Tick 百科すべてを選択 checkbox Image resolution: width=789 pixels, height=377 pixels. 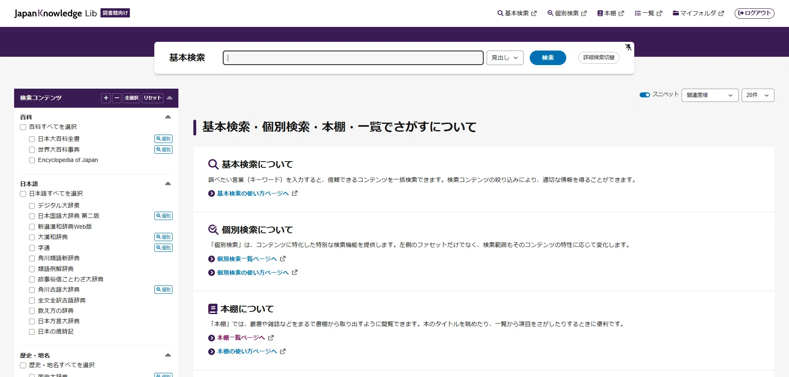23,127
